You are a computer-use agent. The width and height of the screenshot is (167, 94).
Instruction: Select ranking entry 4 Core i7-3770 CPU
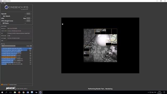coord(16,54)
